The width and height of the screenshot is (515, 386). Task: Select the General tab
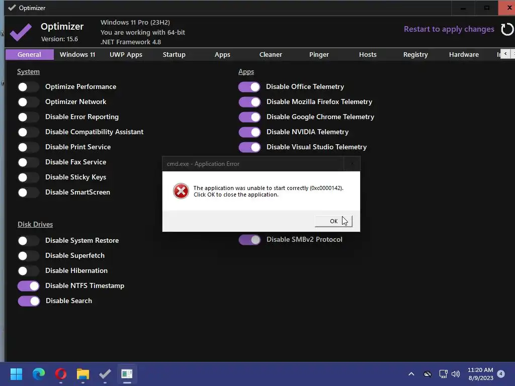[30, 54]
